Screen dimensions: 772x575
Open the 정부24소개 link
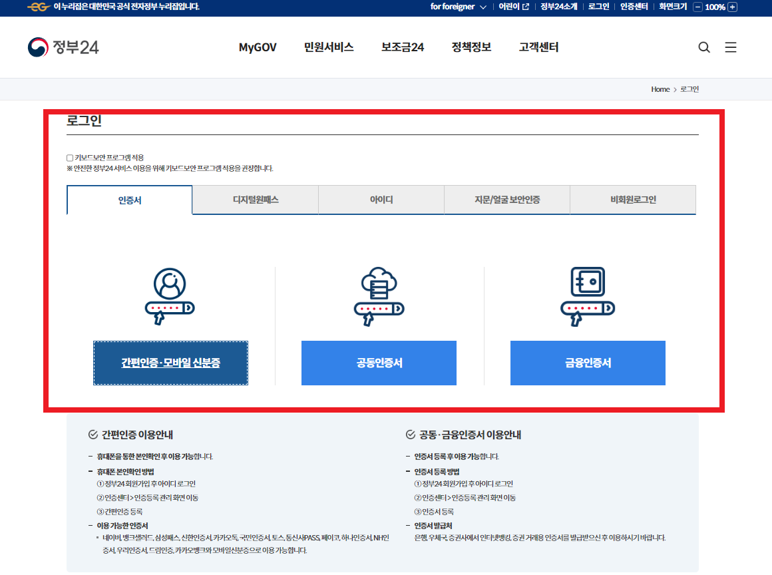559,7
